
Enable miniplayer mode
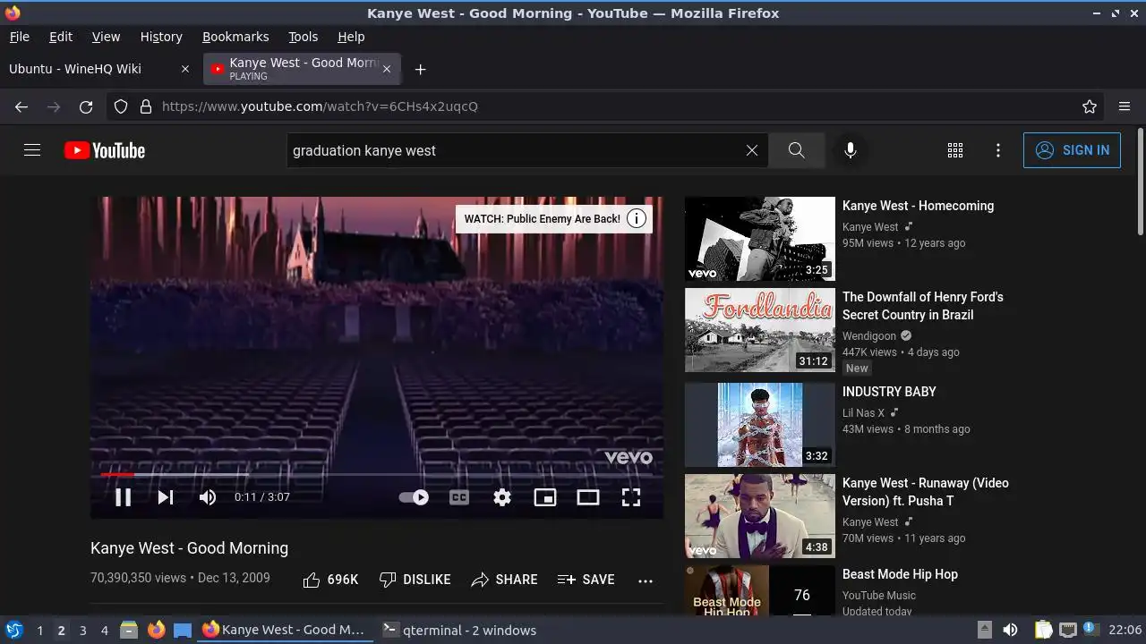[545, 497]
